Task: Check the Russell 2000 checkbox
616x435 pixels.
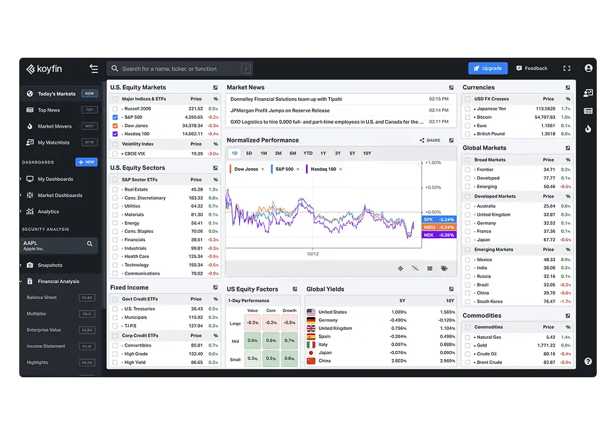Action: point(115,109)
